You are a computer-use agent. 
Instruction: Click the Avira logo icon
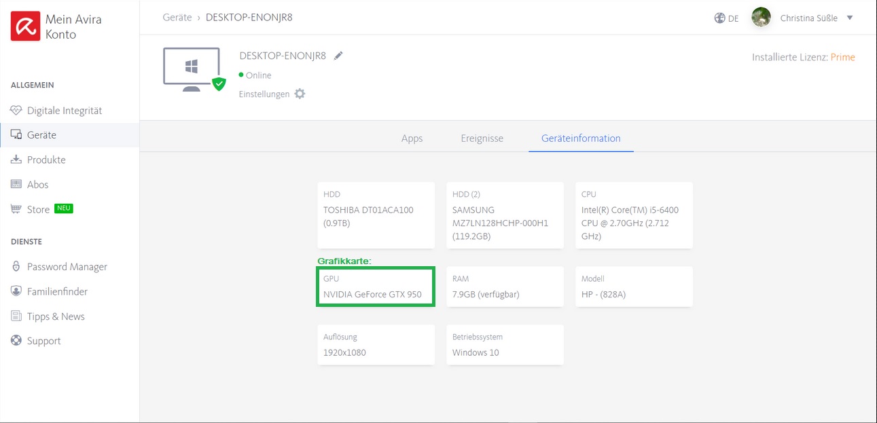coord(25,26)
